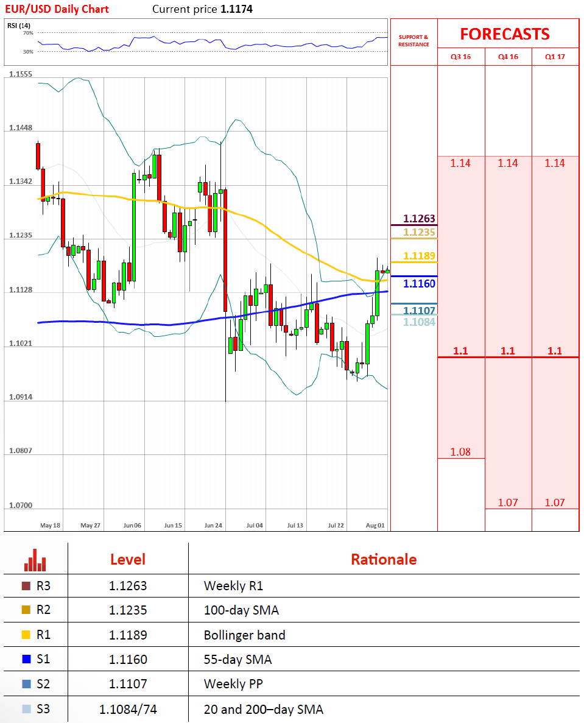
Task: Click the S2 steel blue color swatch
Action: 26,684
